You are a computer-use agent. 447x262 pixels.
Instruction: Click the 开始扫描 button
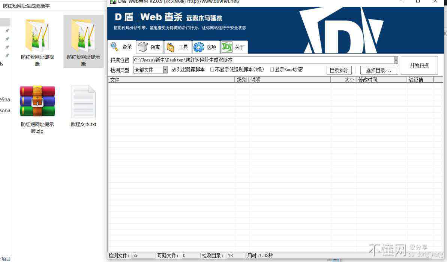pos(419,65)
